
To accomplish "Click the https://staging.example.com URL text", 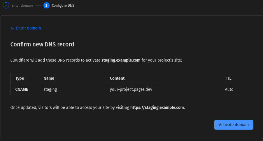I will [157, 108].
